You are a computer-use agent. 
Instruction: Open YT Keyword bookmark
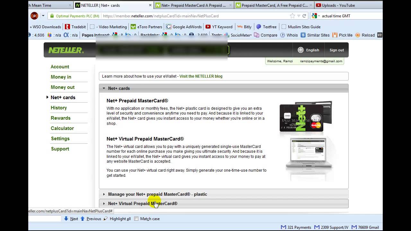pyautogui.click(x=219, y=27)
